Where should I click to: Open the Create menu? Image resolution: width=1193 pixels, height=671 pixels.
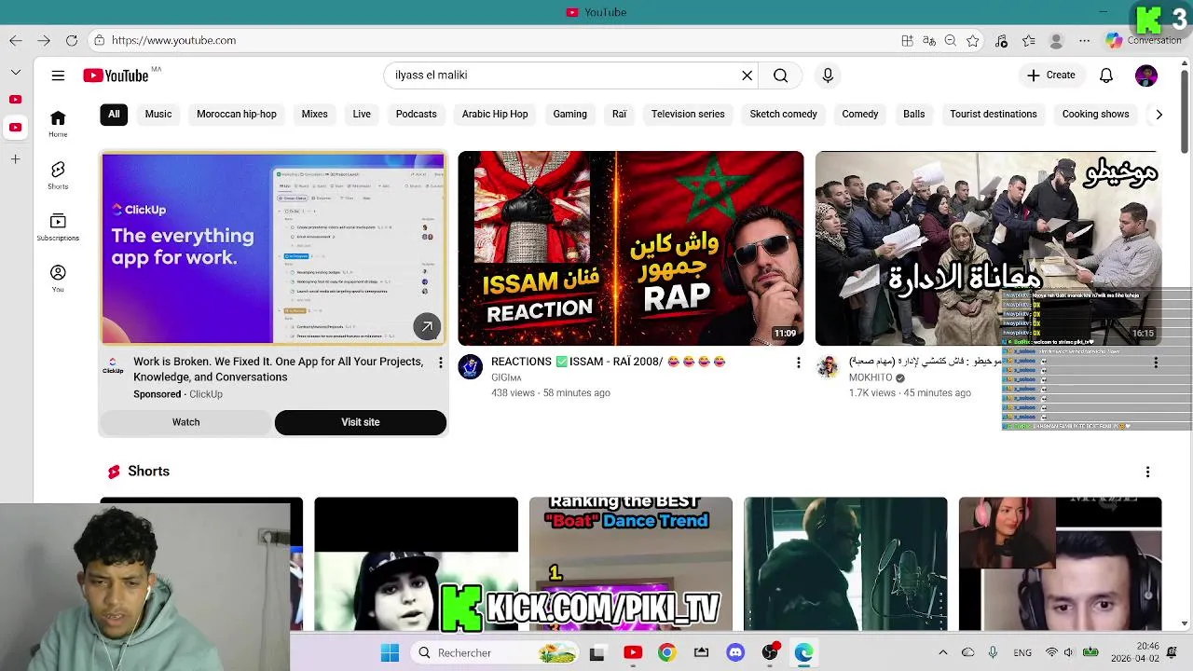point(1051,75)
